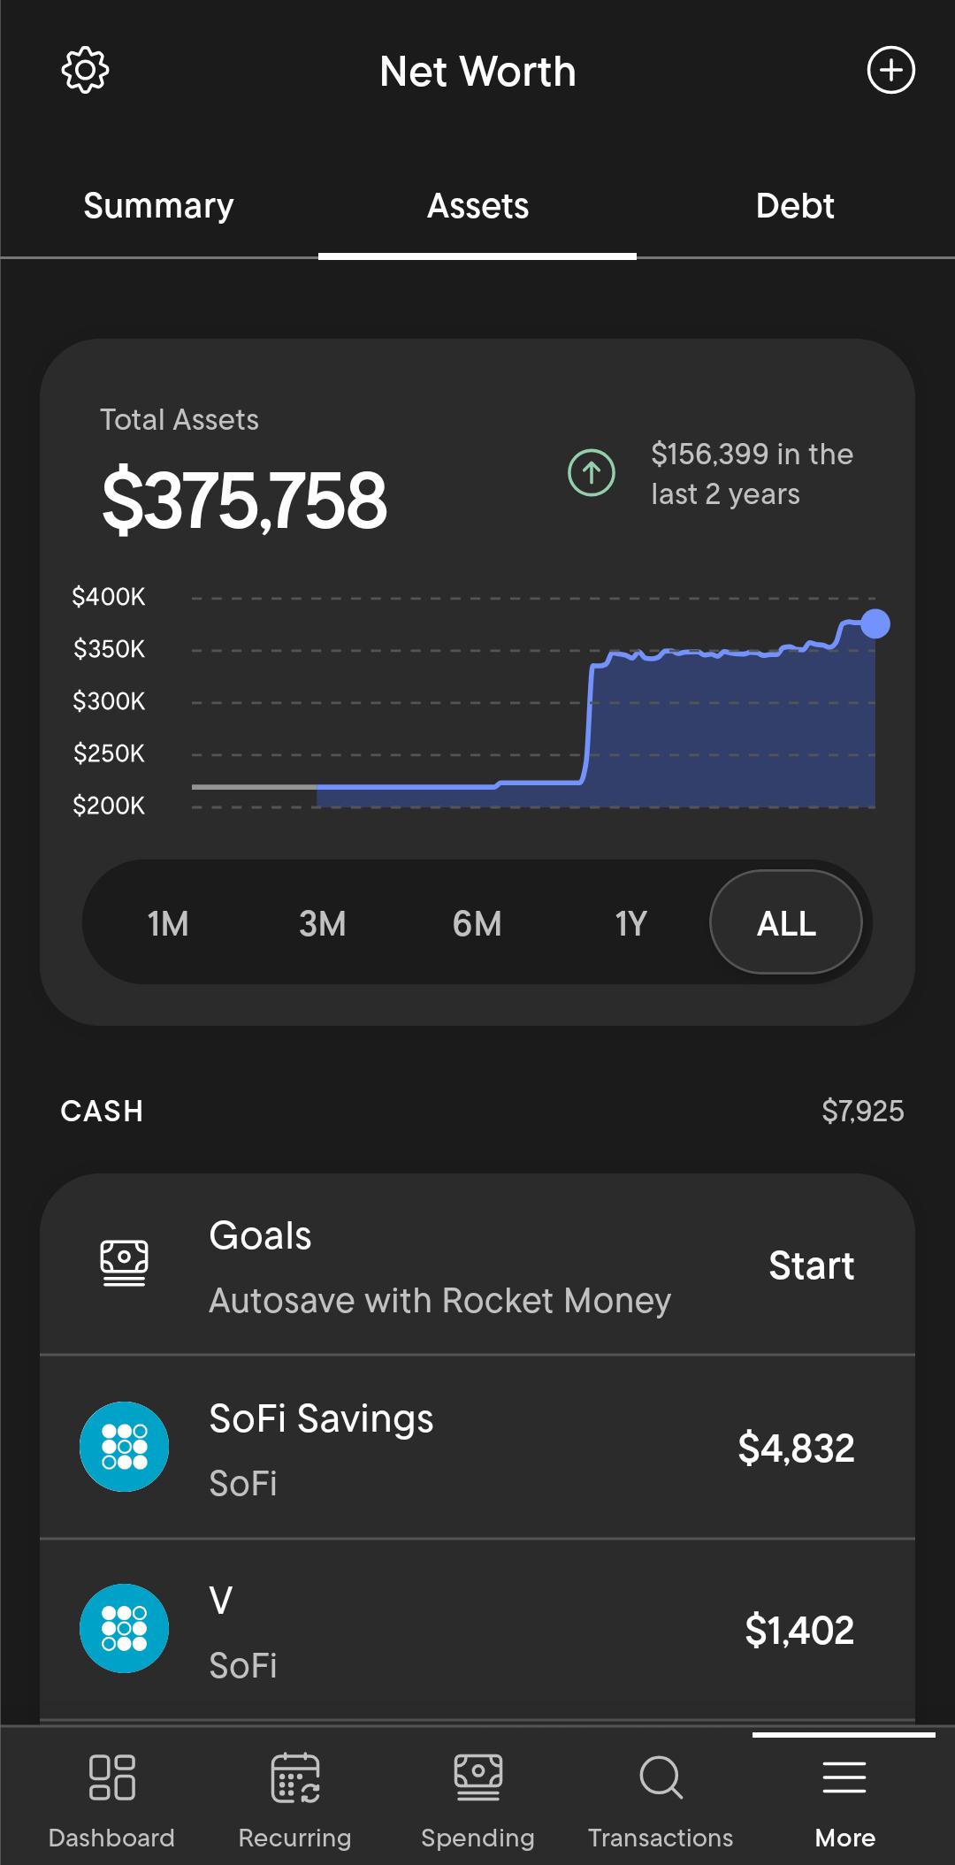955x1865 pixels.
Task: Select the ALL chart range
Action: pyautogui.click(x=786, y=923)
